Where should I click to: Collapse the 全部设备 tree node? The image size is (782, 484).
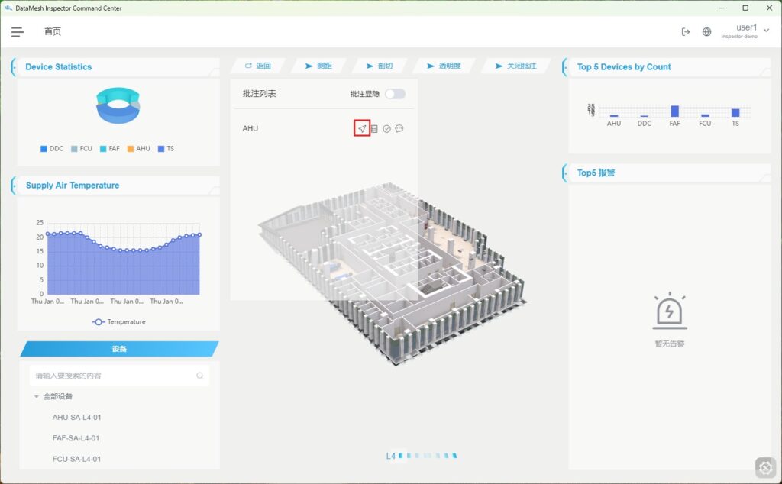[x=36, y=397]
